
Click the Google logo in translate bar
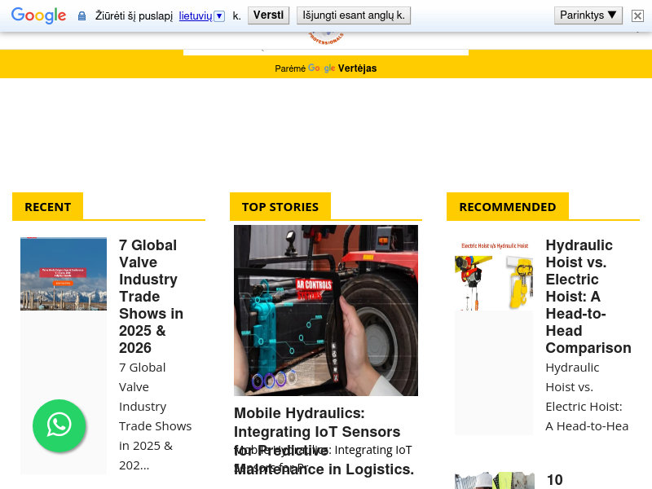click(38, 15)
